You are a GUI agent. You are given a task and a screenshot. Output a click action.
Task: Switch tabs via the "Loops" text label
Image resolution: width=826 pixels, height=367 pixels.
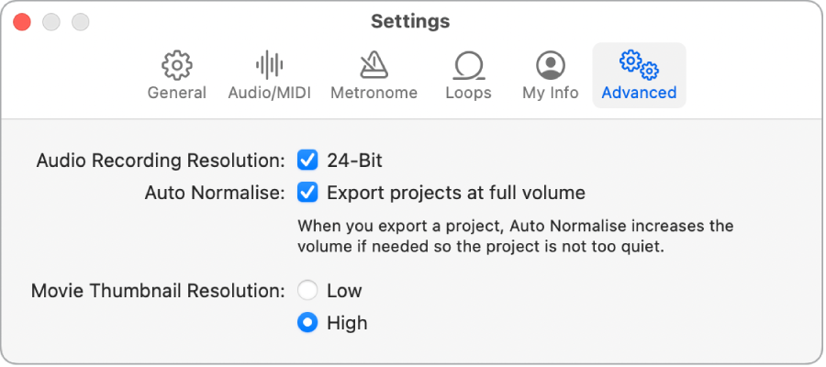click(468, 93)
